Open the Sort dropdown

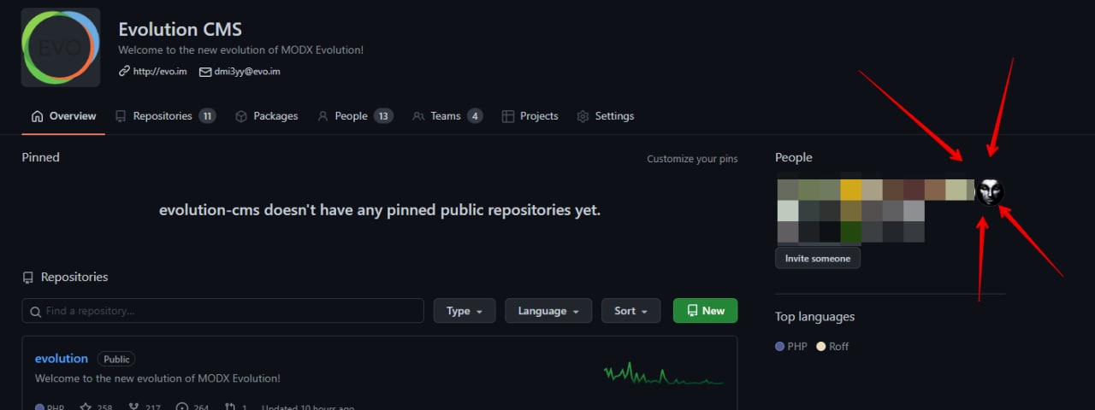click(x=631, y=311)
